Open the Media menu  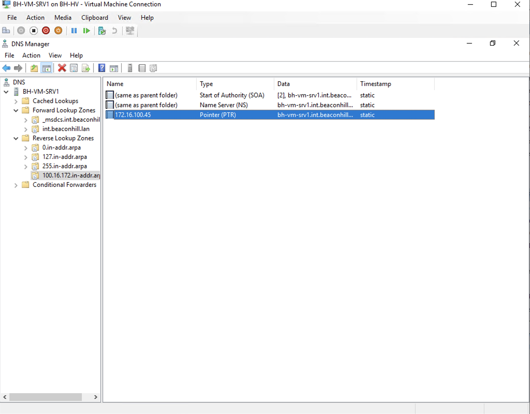[63, 17]
